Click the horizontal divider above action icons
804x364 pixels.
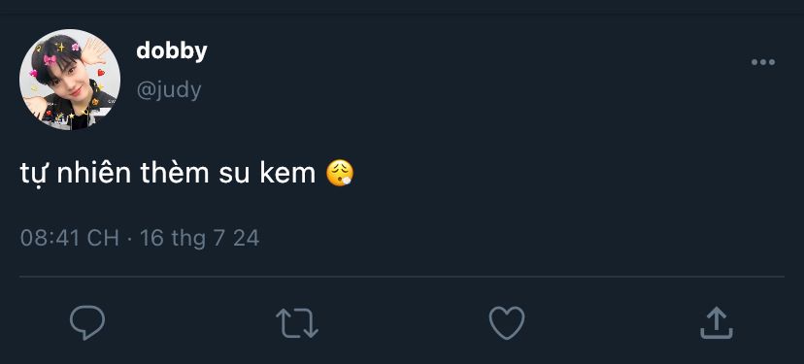click(x=402, y=277)
